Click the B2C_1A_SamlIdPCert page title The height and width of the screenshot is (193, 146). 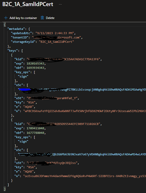28,4
